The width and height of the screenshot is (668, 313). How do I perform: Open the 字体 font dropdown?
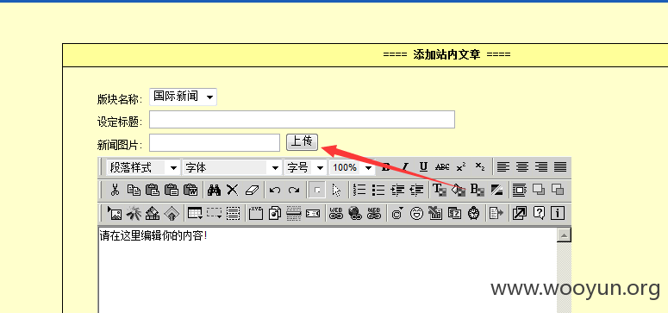[x=232, y=167]
